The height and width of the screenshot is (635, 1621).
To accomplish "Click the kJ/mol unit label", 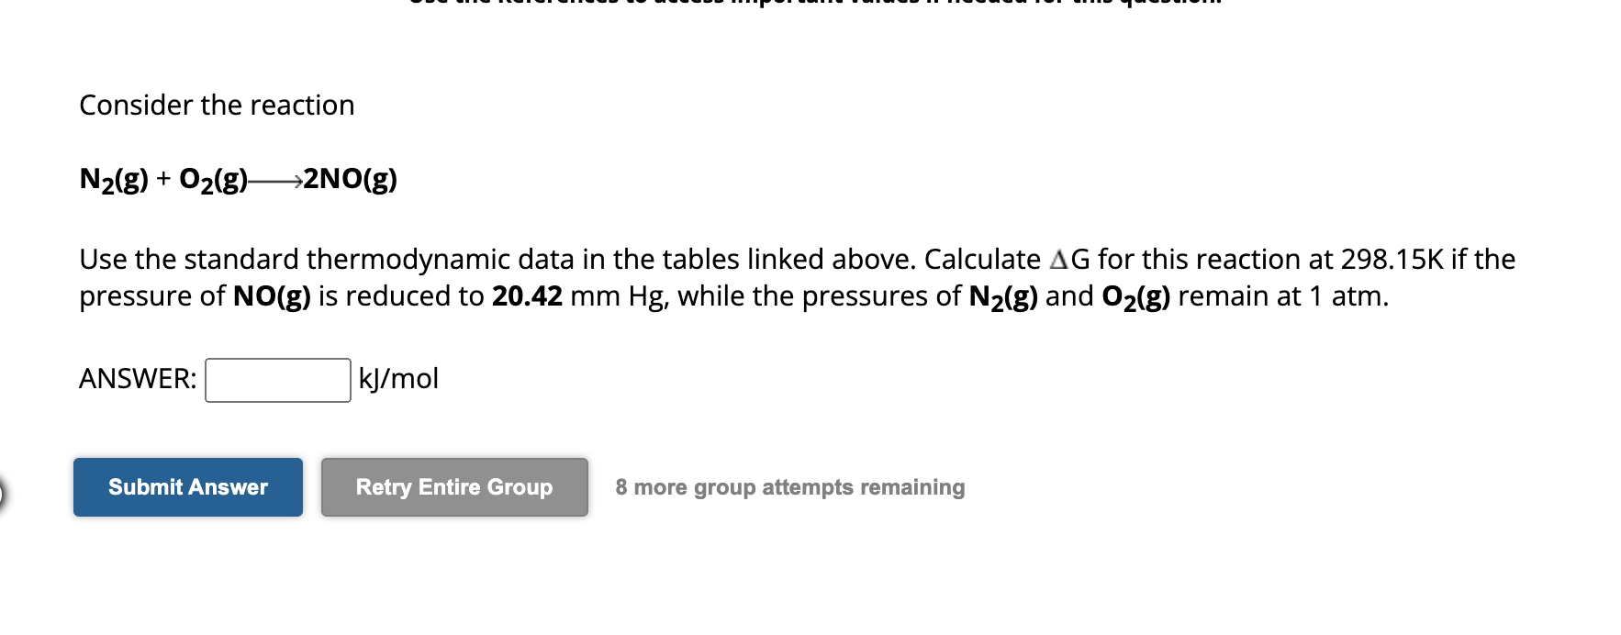I will pos(397,379).
